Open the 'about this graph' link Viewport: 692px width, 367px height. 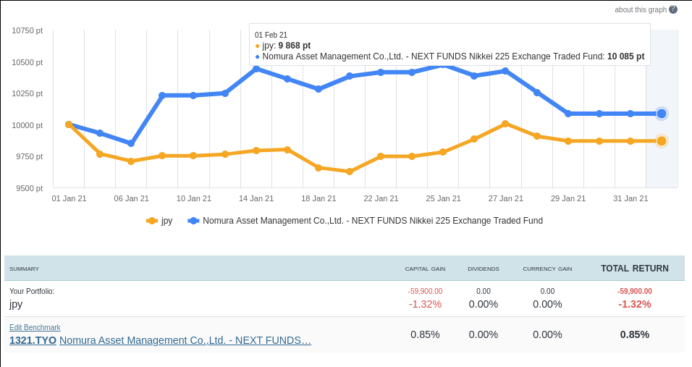[x=640, y=9]
